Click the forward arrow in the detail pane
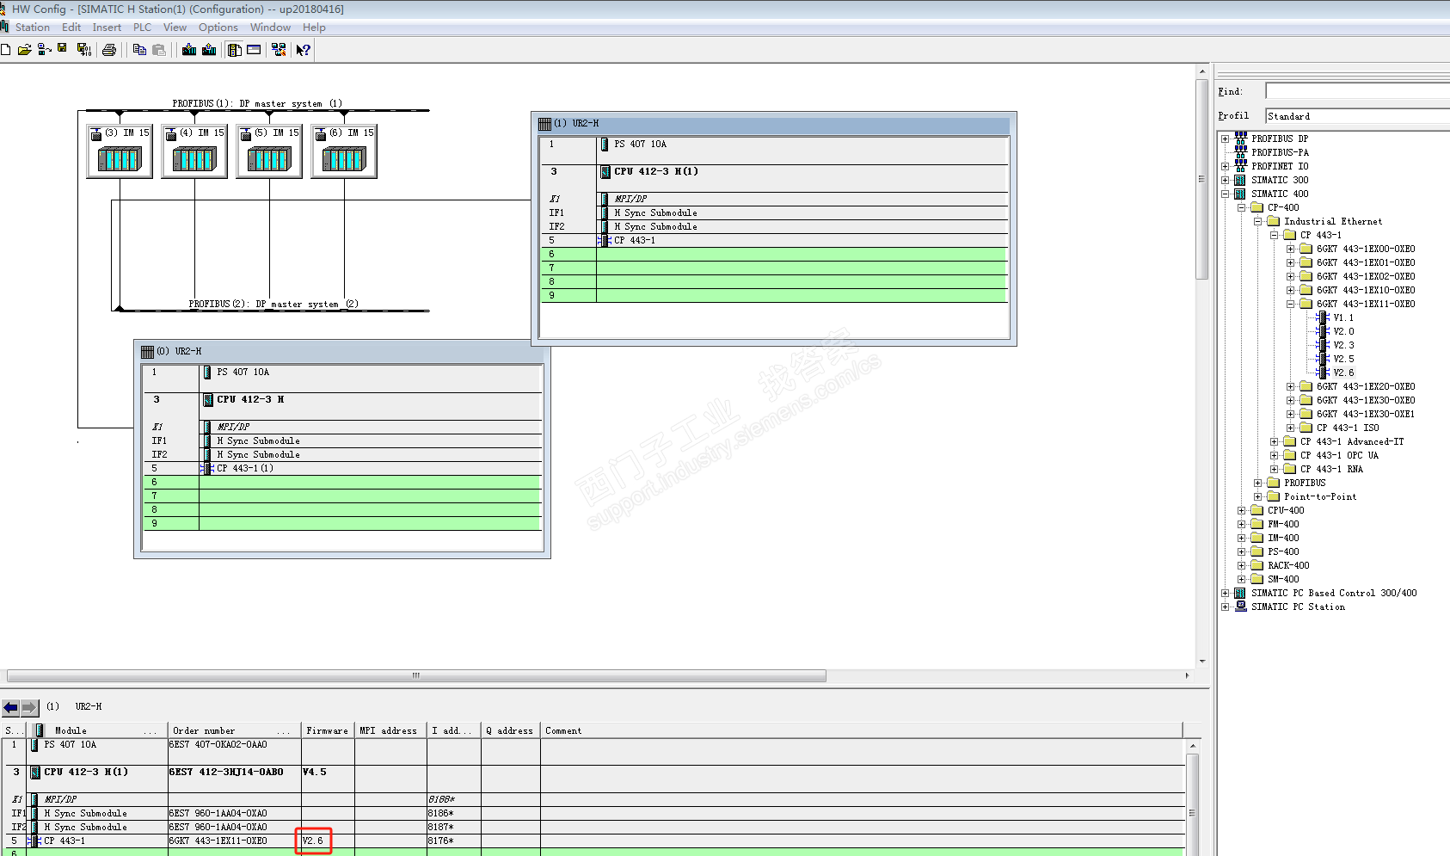 pos(29,707)
